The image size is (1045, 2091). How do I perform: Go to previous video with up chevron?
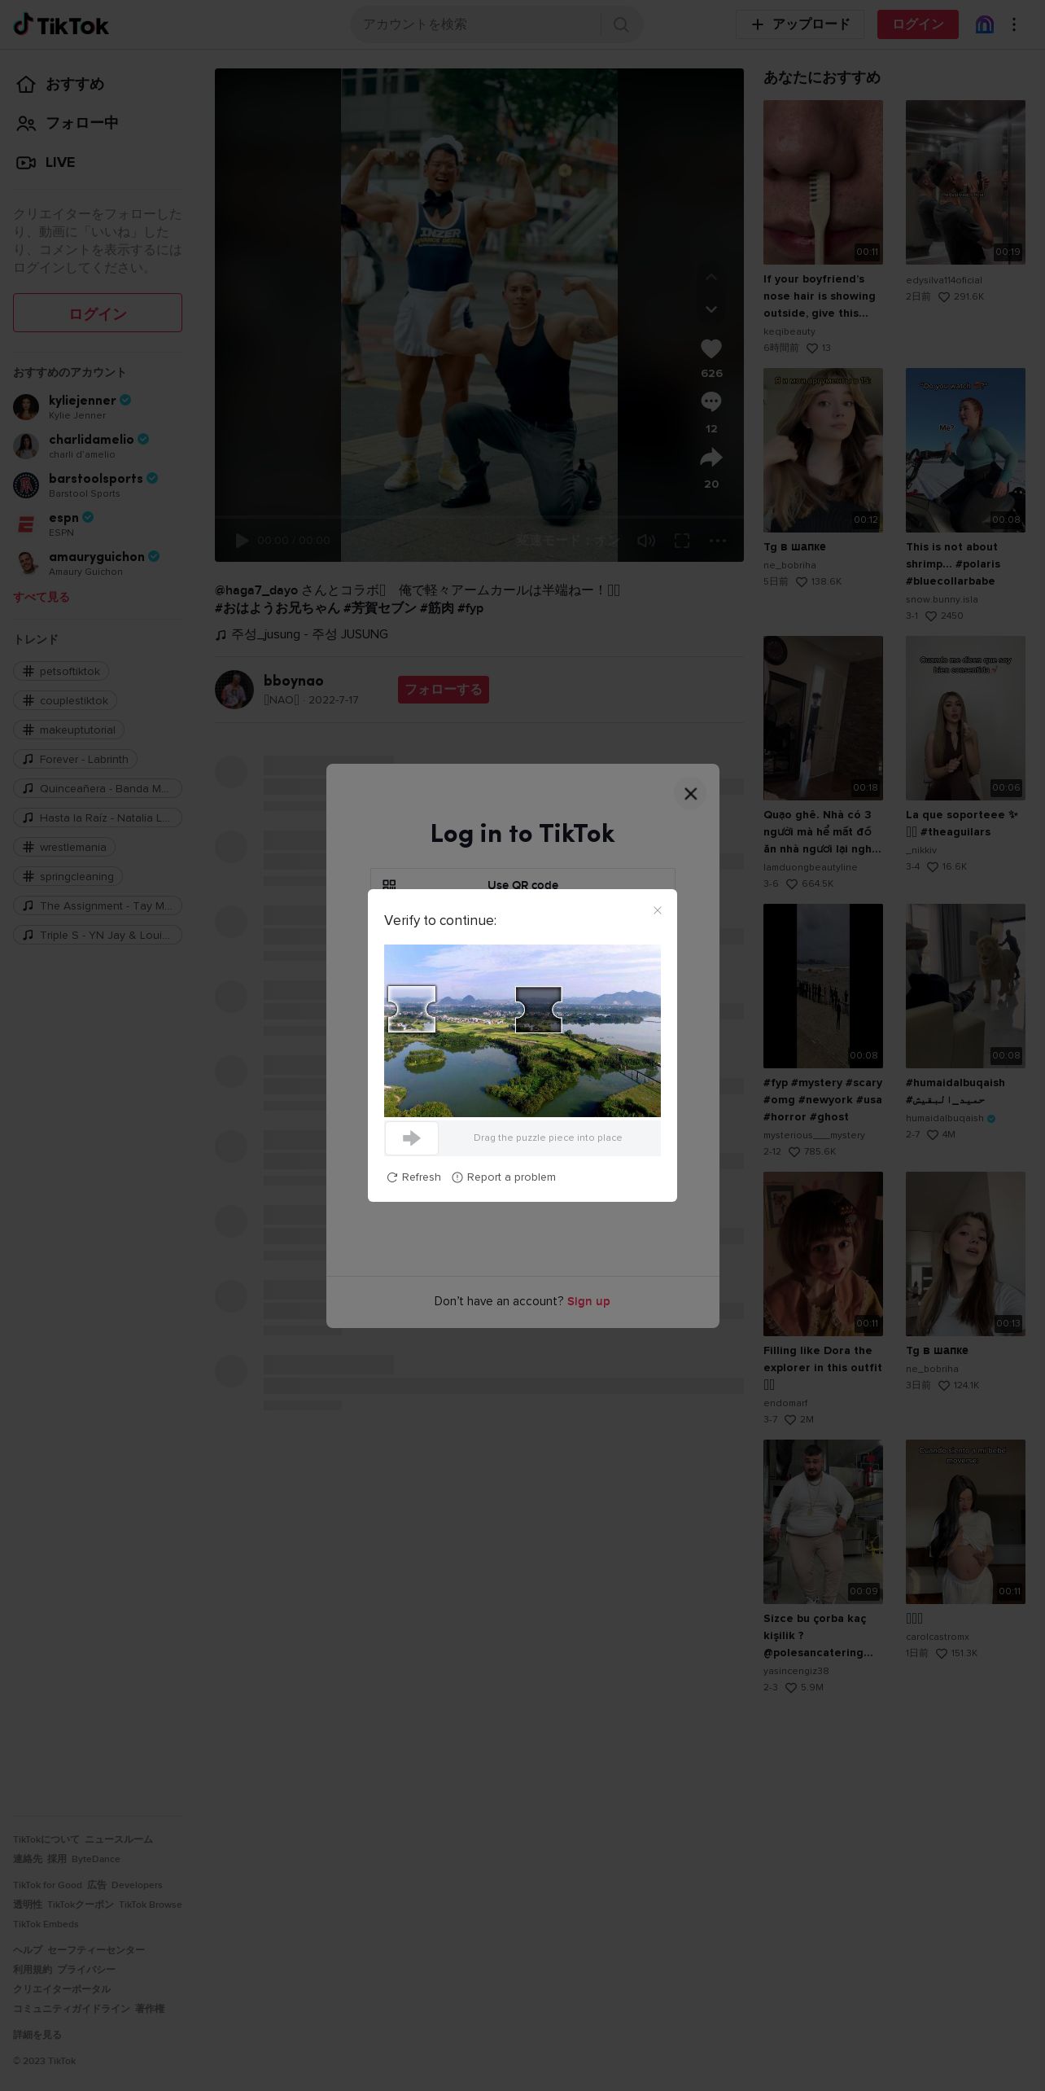tap(711, 277)
